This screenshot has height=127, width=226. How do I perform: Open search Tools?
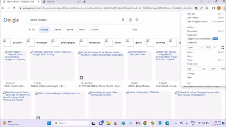click(x=134, y=30)
